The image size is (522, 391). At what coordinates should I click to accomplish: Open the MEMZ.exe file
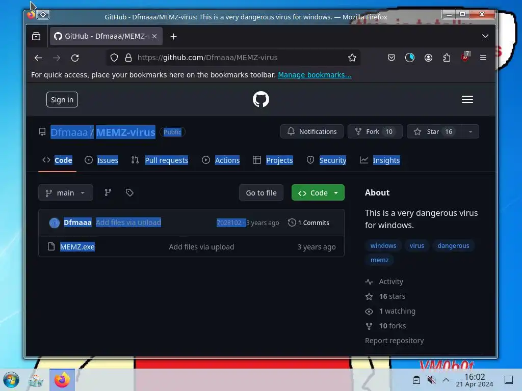pos(77,247)
